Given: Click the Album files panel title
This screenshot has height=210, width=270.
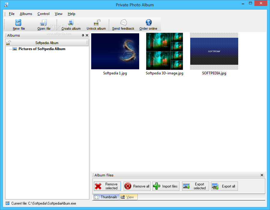Looking at the screenshot, I should point(104,175).
